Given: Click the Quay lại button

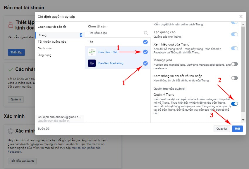Looking at the screenshot, I should [222, 129].
